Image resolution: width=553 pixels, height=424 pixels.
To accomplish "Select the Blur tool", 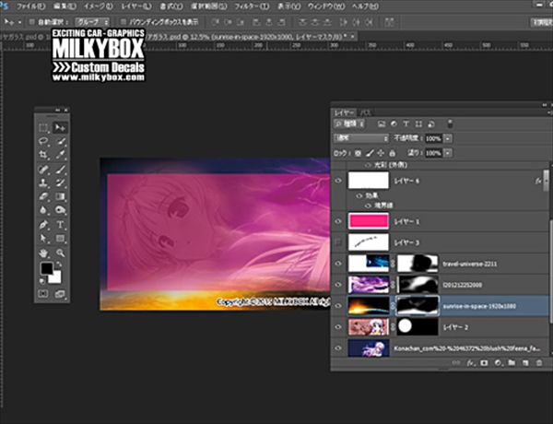I will (x=43, y=210).
